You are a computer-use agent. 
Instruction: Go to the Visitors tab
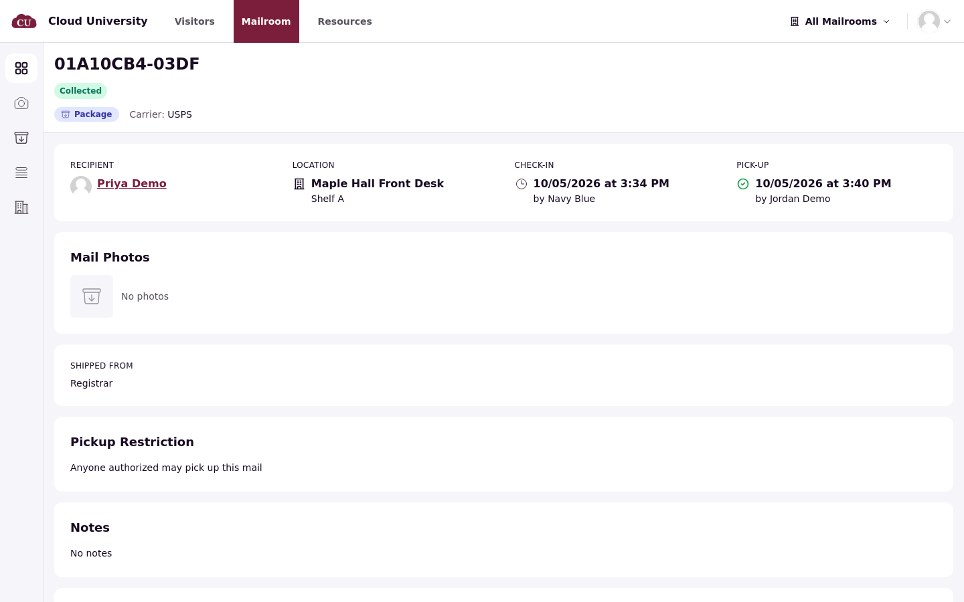pos(195,21)
